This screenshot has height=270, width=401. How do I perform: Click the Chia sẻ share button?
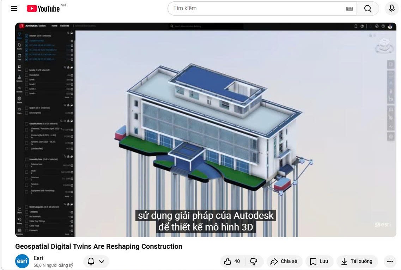(x=284, y=261)
